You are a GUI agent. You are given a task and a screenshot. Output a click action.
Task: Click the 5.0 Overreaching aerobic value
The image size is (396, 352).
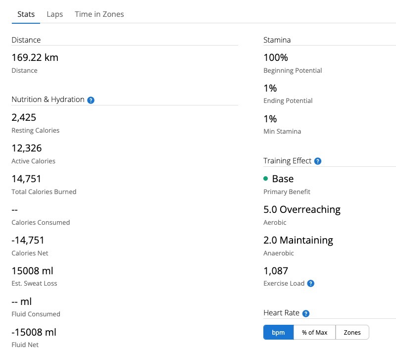[x=302, y=209]
